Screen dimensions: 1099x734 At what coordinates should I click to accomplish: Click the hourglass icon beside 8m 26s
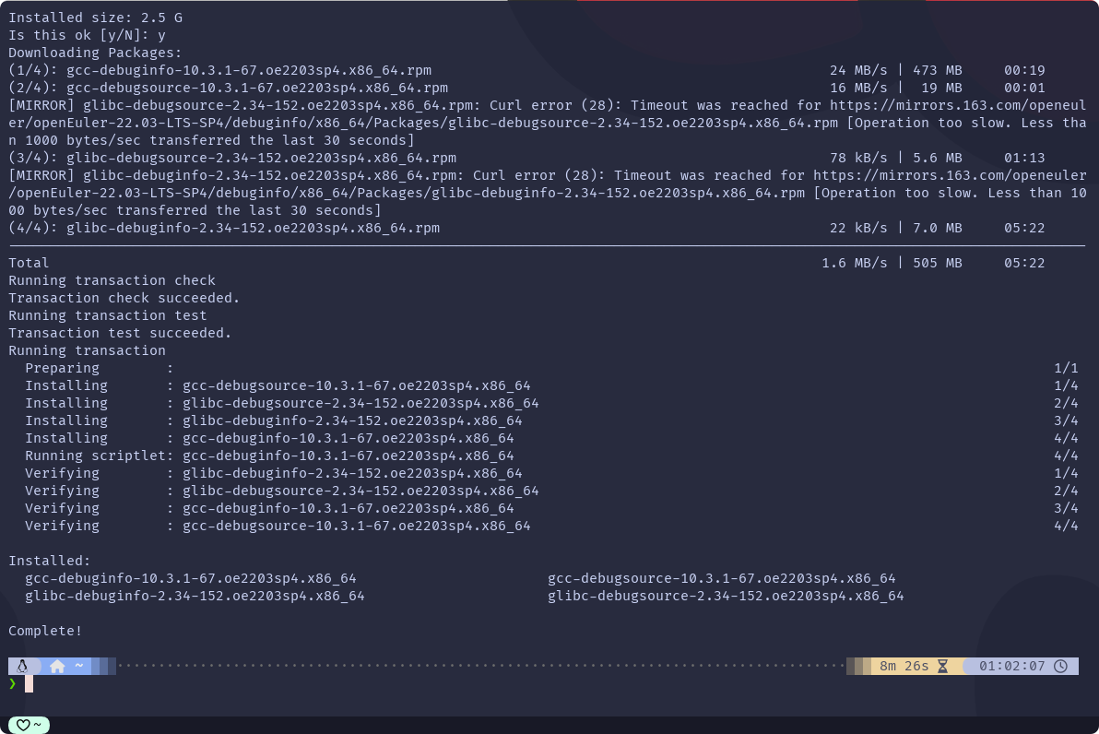pyautogui.click(x=942, y=666)
